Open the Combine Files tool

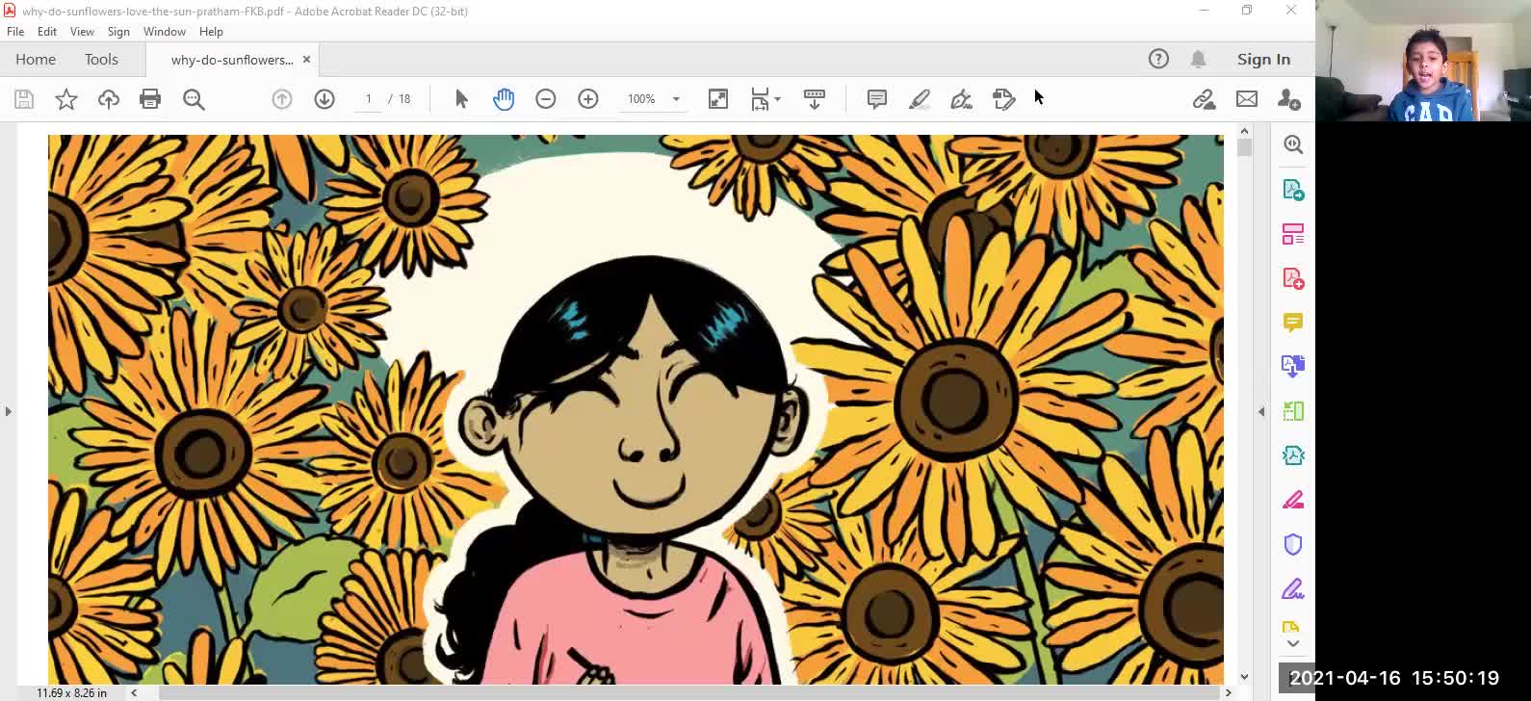(x=1293, y=366)
